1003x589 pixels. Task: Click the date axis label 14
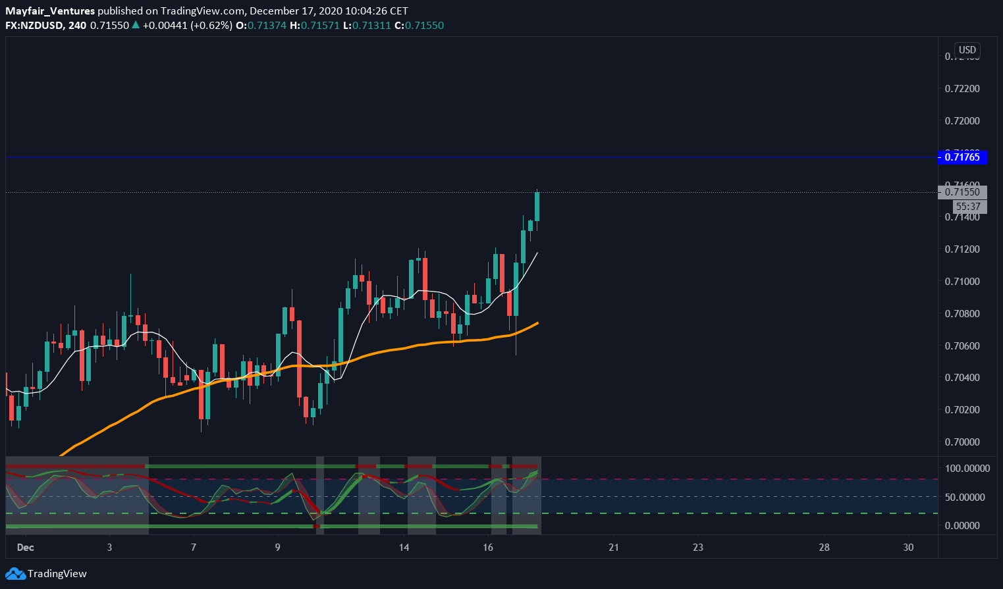point(404,547)
